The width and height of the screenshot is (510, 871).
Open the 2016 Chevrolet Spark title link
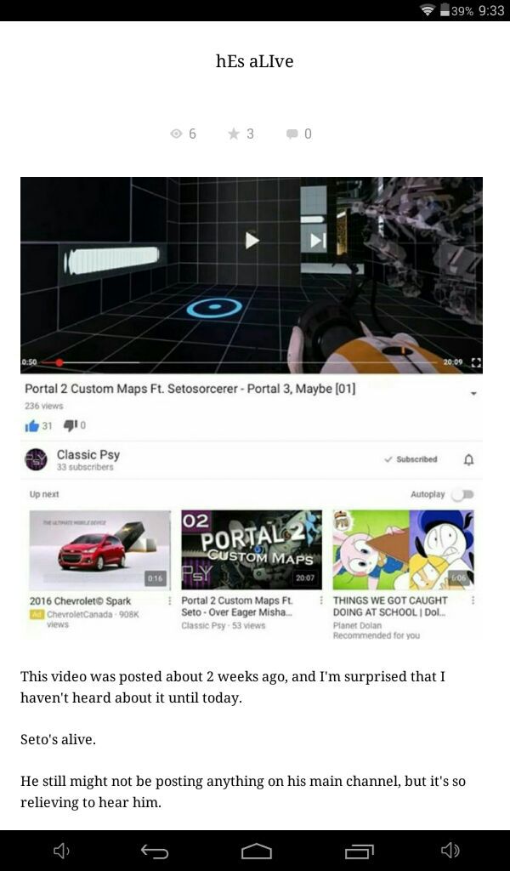click(x=81, y=601)
